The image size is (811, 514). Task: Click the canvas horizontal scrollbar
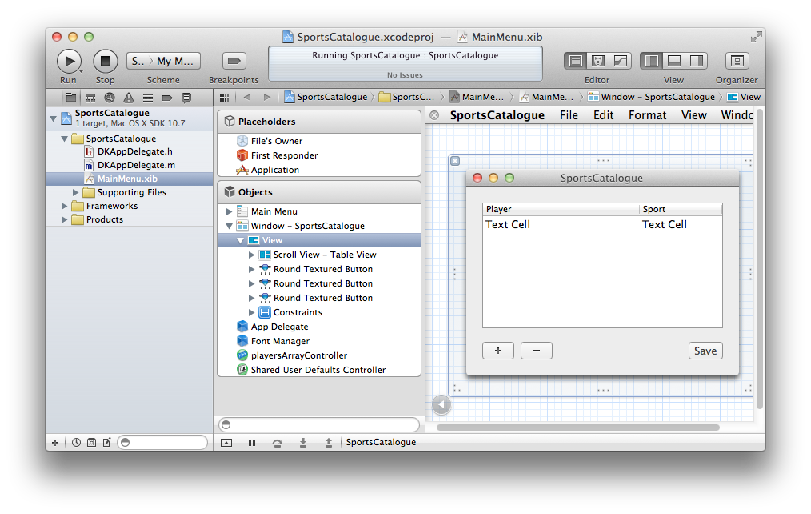coord(577,428)
